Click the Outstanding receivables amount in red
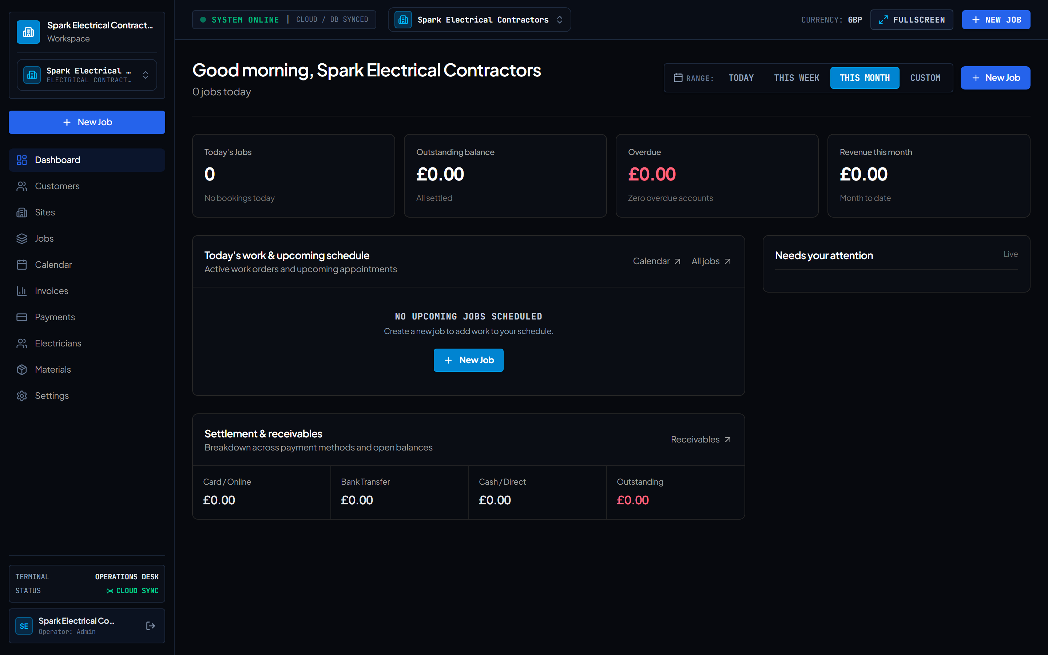The height and width of the screenshot is (655, 1048). (x=633, y=500)
